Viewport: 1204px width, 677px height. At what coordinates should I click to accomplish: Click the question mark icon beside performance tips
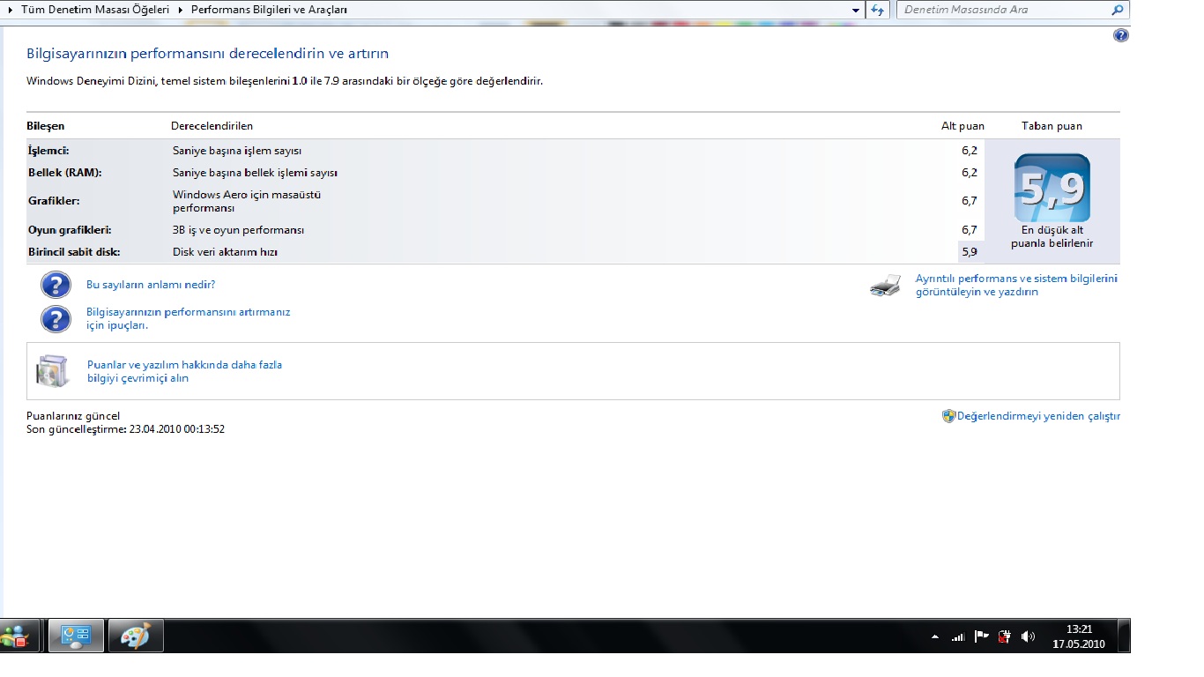(x=56, y=318)
